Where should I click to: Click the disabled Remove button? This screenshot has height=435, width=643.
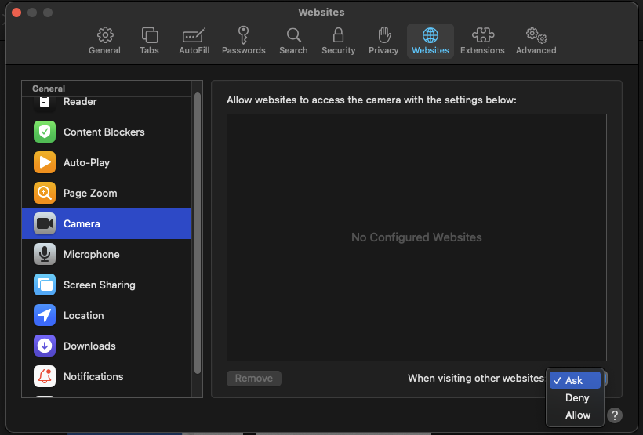click(x=254, y=378)
